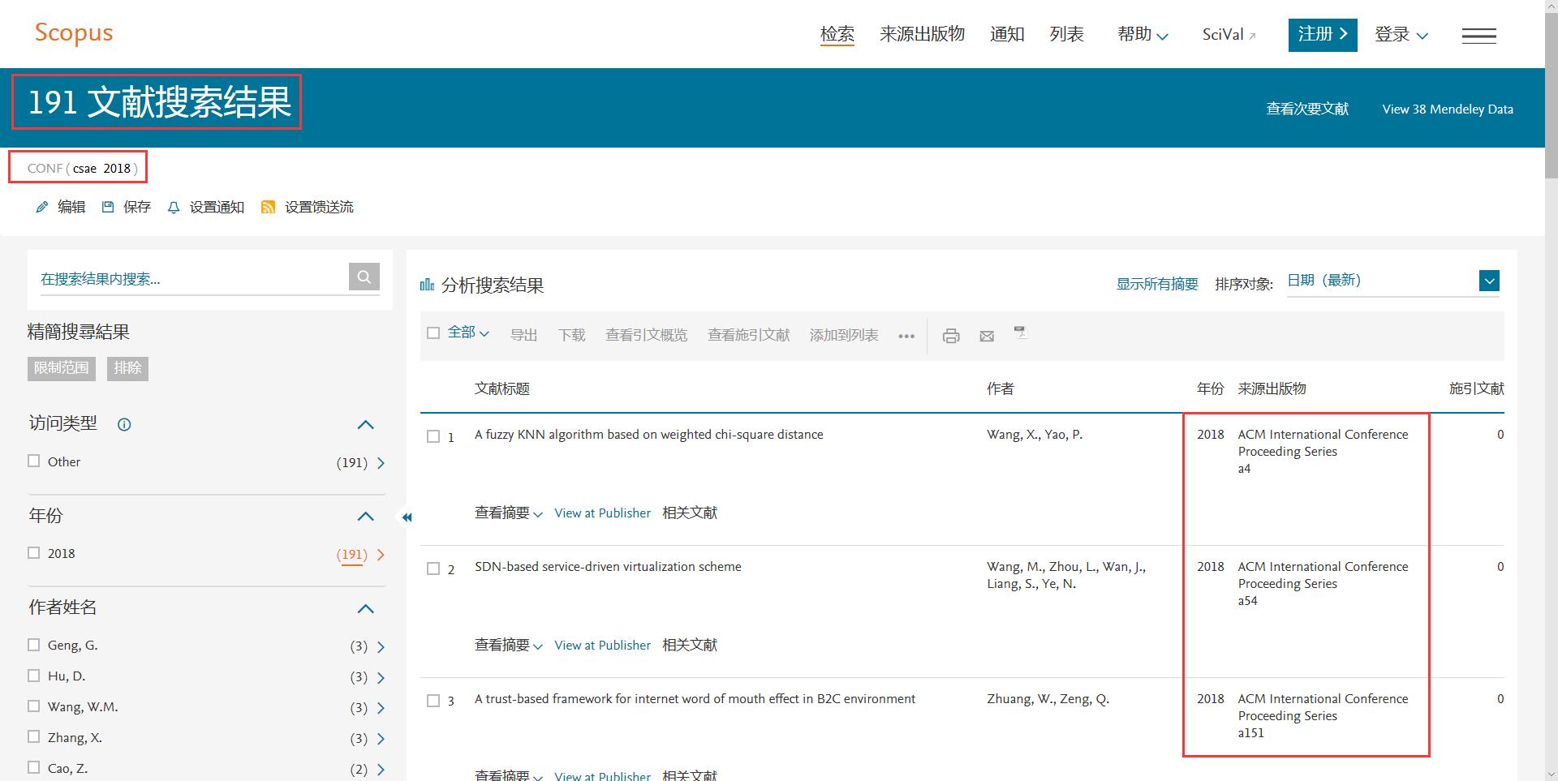This screenshot has height=781, width=1558.
Task: Open the 排序对象 sort dropdown
Action: 1488,281
